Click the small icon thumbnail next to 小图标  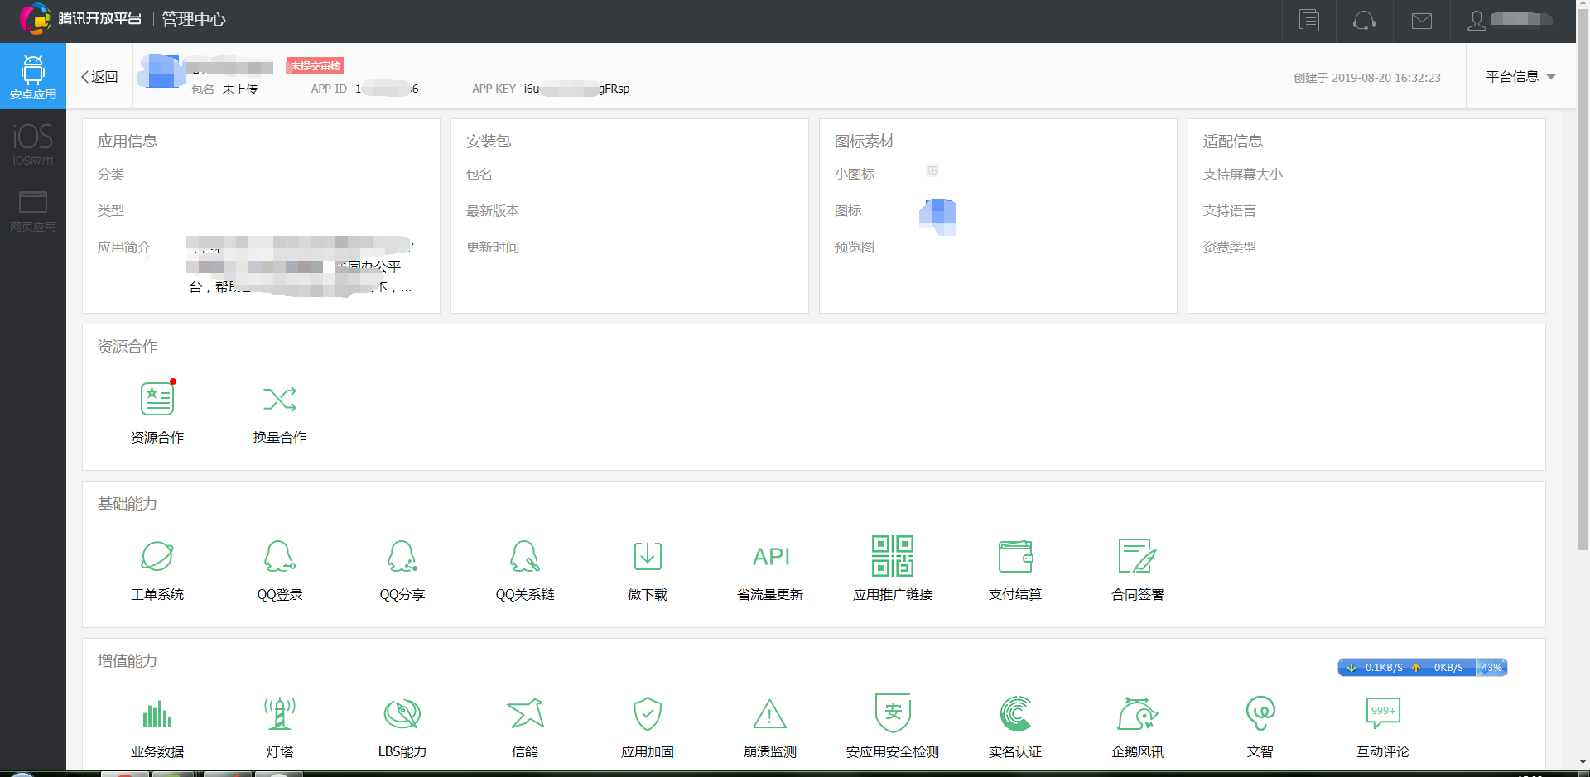click(x=932, y=170)
